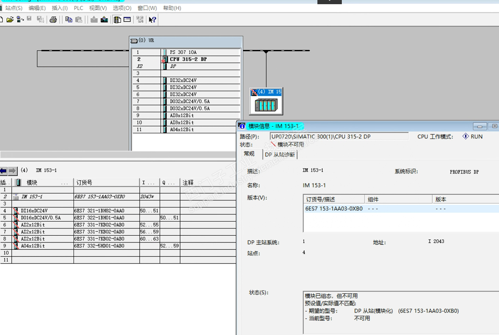499x335 pixels.
Task: Click the 注释 column header
Action: [x=208, y=183]
